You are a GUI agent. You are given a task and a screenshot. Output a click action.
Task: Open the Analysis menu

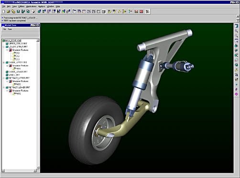42,6
